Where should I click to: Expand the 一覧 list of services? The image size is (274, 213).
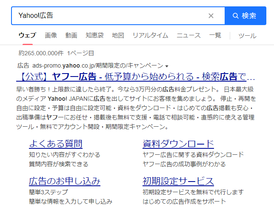tap(215, 35)
